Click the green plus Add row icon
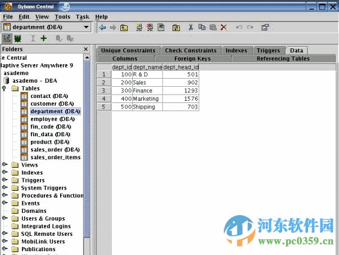 point(44,38)
